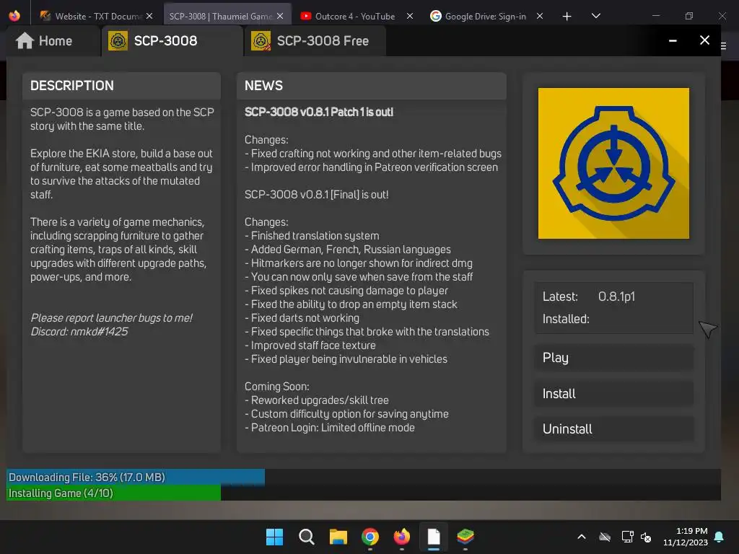Click the Downloading File progress bar
739x554 pixels.
[x=364, y=477]
